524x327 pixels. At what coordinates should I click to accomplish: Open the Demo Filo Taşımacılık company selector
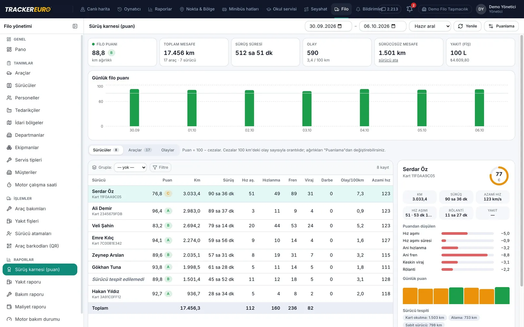445,9
